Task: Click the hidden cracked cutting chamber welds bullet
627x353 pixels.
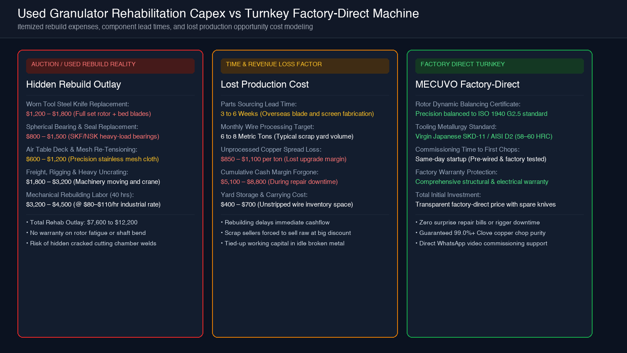Action: tap(91, 243)
